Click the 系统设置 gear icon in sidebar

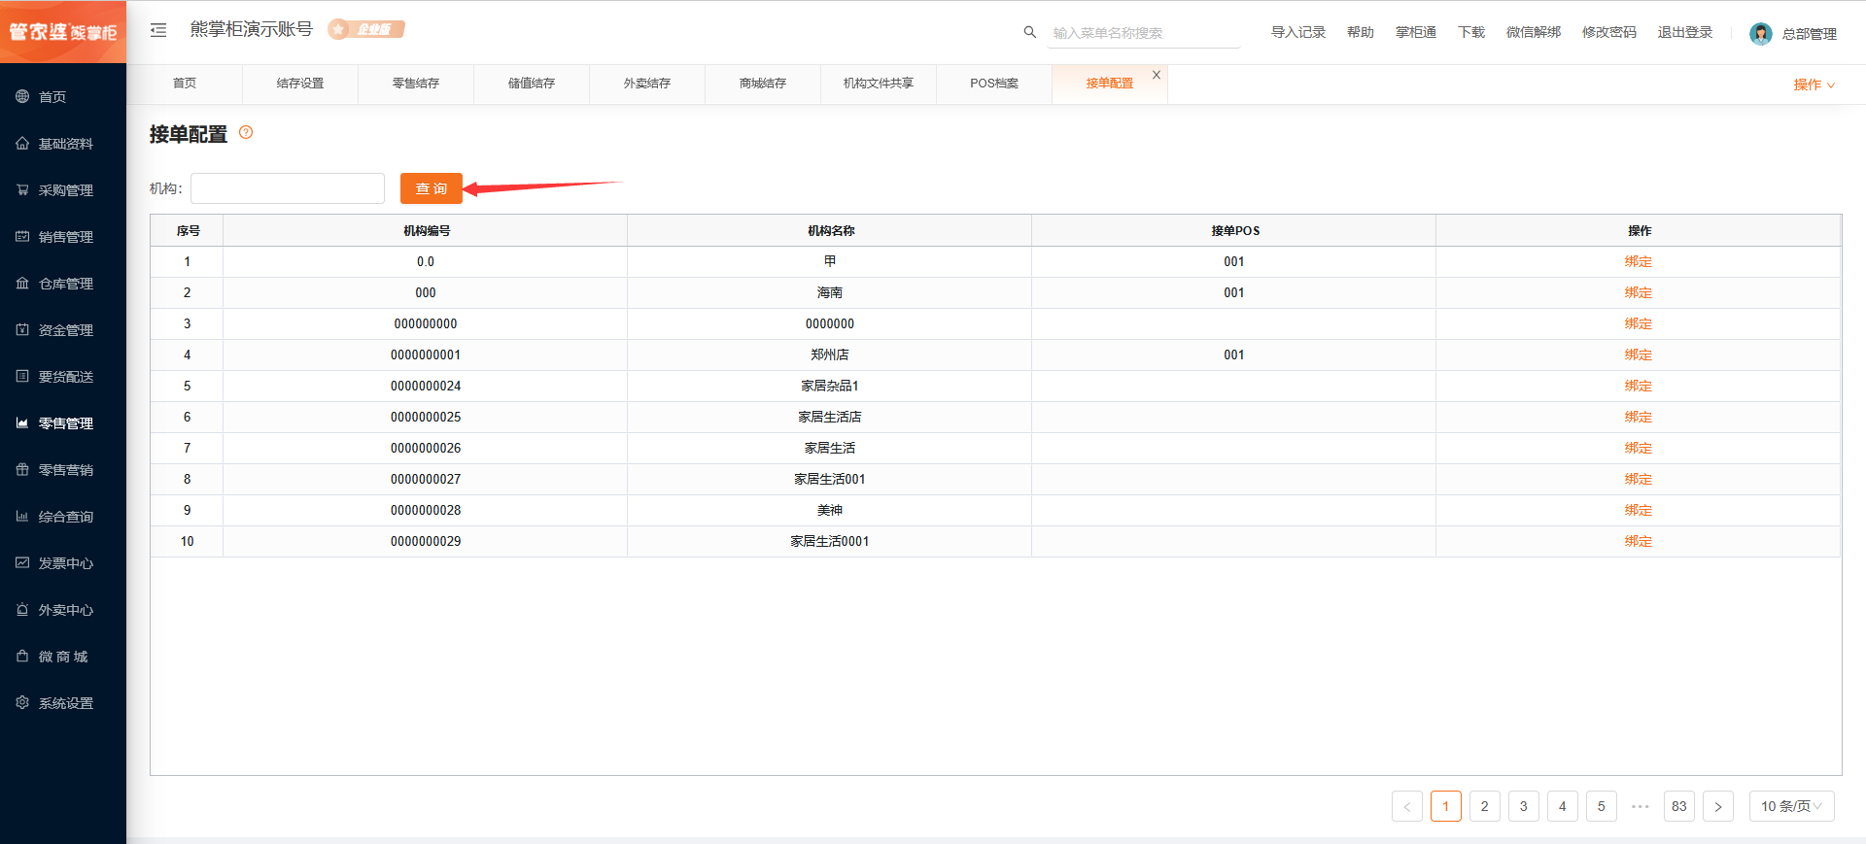pyautogui.click(x=22, y=702)
